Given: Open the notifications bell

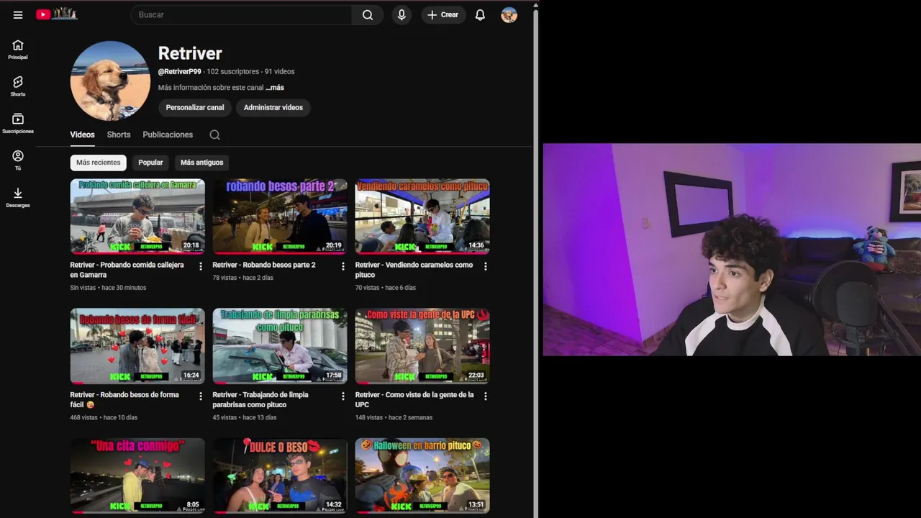Looking at the screenshot, I should click(x=480, y=14).
